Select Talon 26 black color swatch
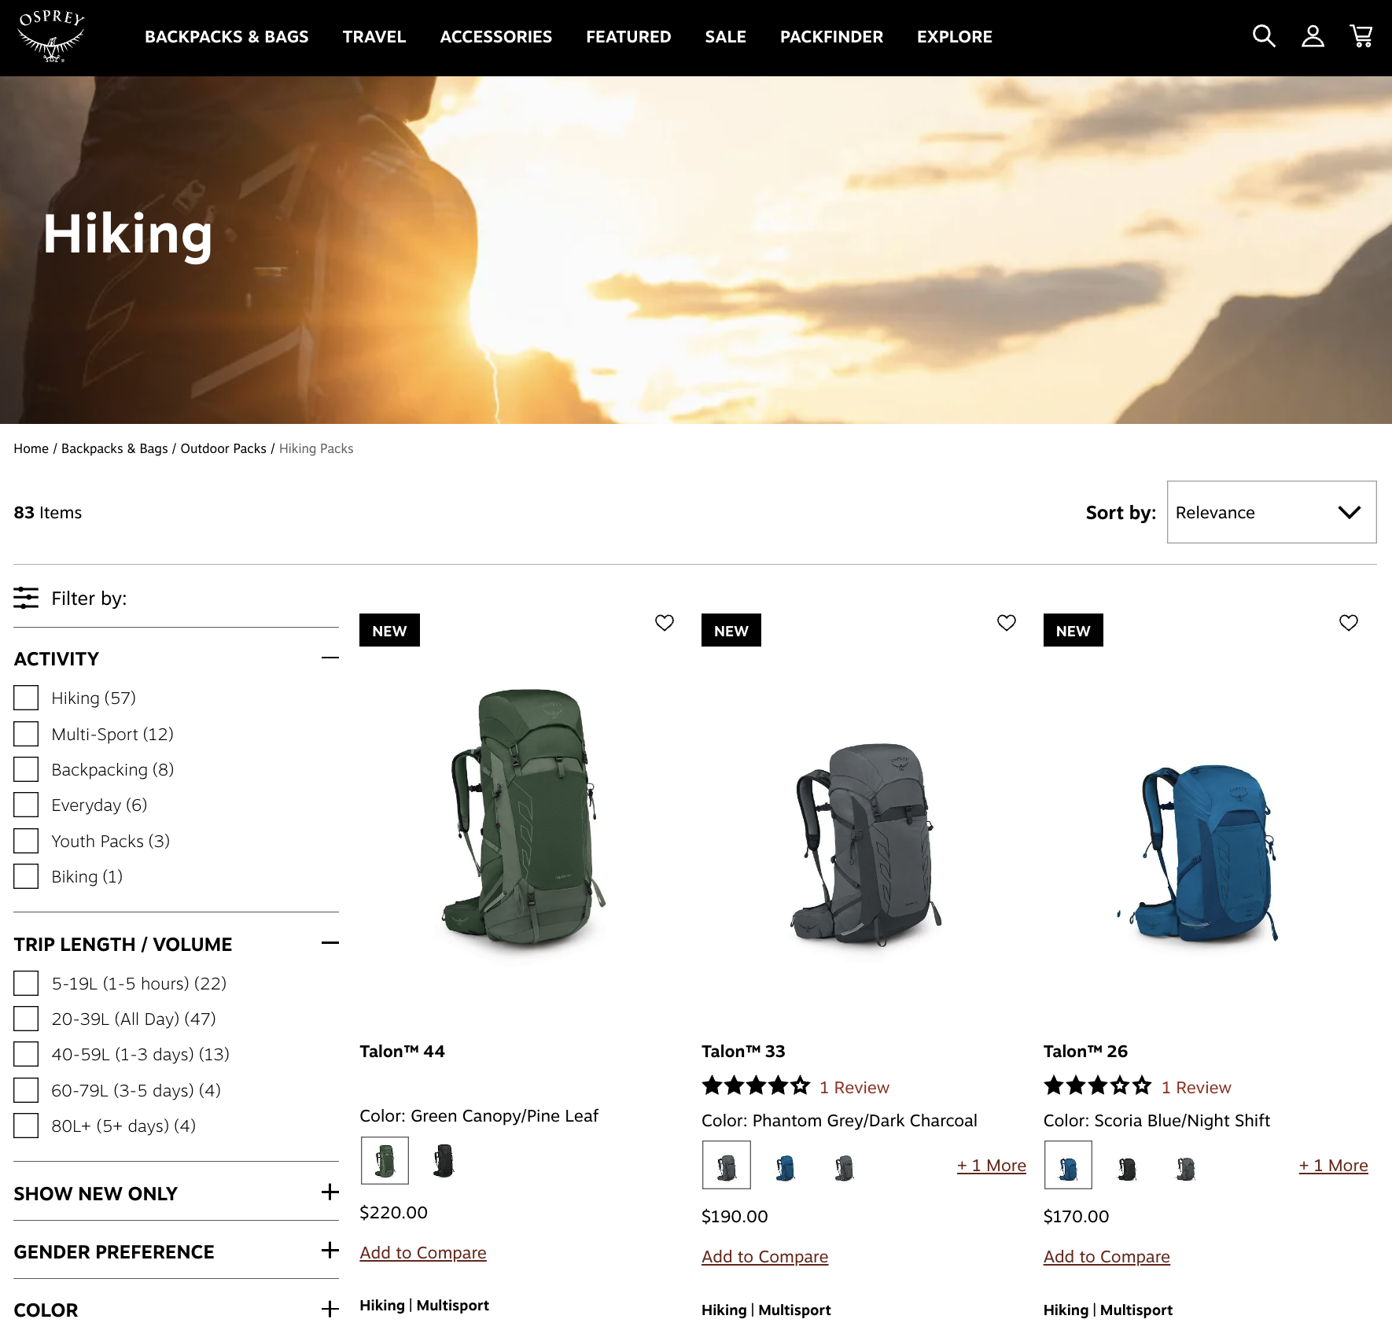1392x1334 pixels. 1127,1167
